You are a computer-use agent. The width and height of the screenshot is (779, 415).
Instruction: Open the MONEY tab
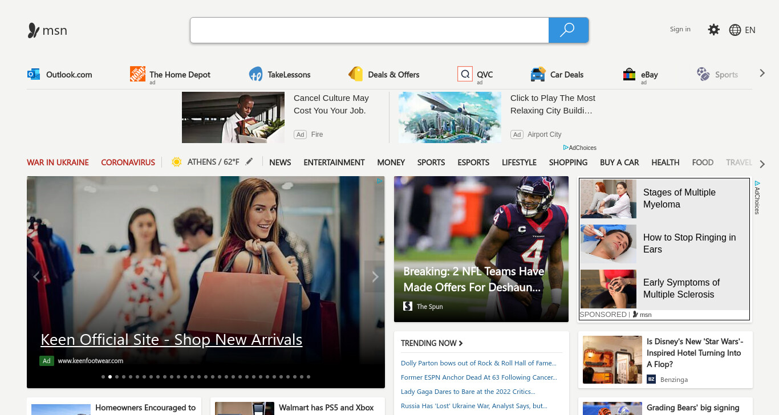(391, 162)
